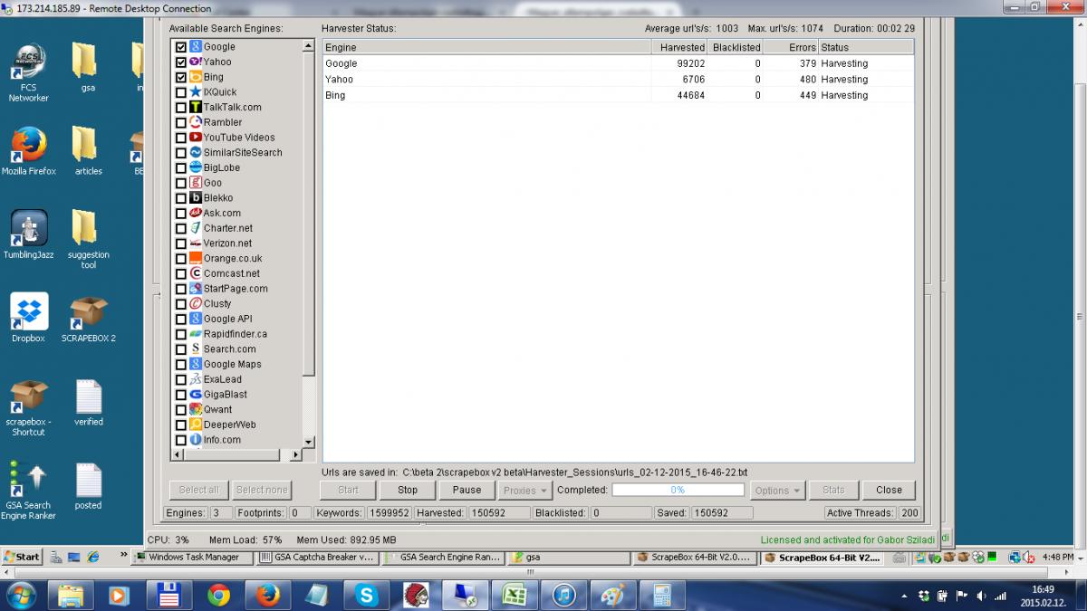Viewport: 1087px width, 611px height.
Task: Select the Bing row in harvester status
Action: pyautogui.click(x=619, y=94)
